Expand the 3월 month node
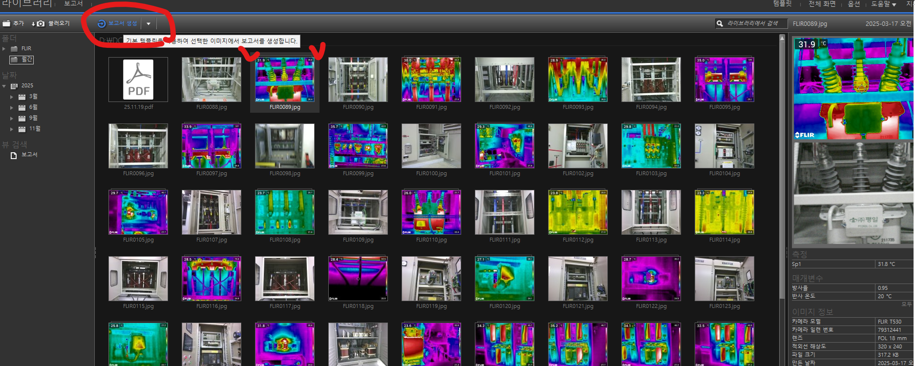Image resolution: width=915 pixels, height=366 pixels. (x=12, y=97)
